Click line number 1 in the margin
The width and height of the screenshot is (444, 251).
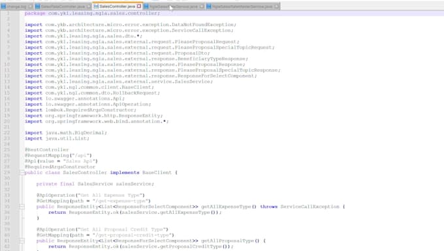(8, 13)
